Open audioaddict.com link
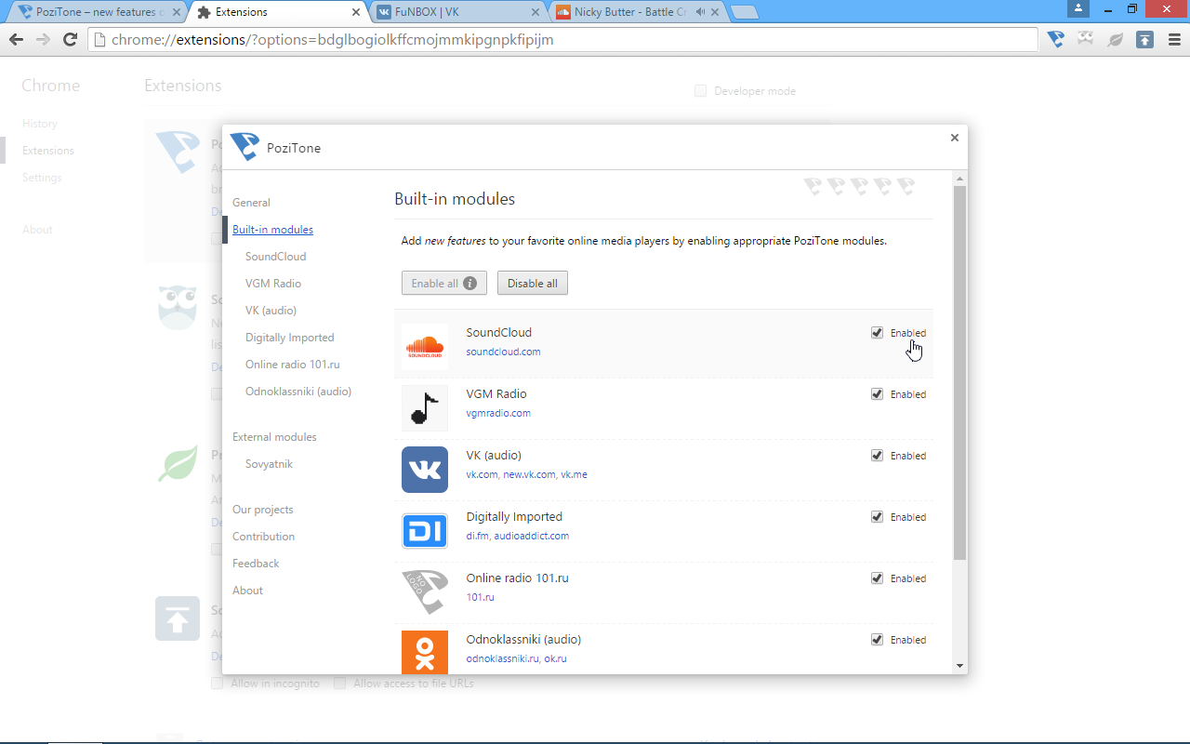1190x744 pixels. point(531,536)
